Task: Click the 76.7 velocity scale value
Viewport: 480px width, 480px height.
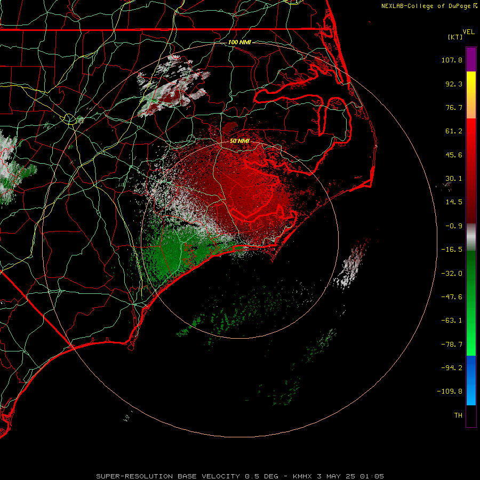Action: [x=454, y=107]
